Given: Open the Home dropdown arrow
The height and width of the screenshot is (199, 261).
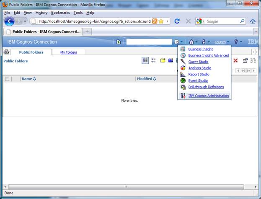Looking at the screenshot, I should pos(196,42).
